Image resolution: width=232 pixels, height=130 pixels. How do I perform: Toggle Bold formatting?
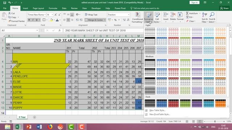coord(29,20)
